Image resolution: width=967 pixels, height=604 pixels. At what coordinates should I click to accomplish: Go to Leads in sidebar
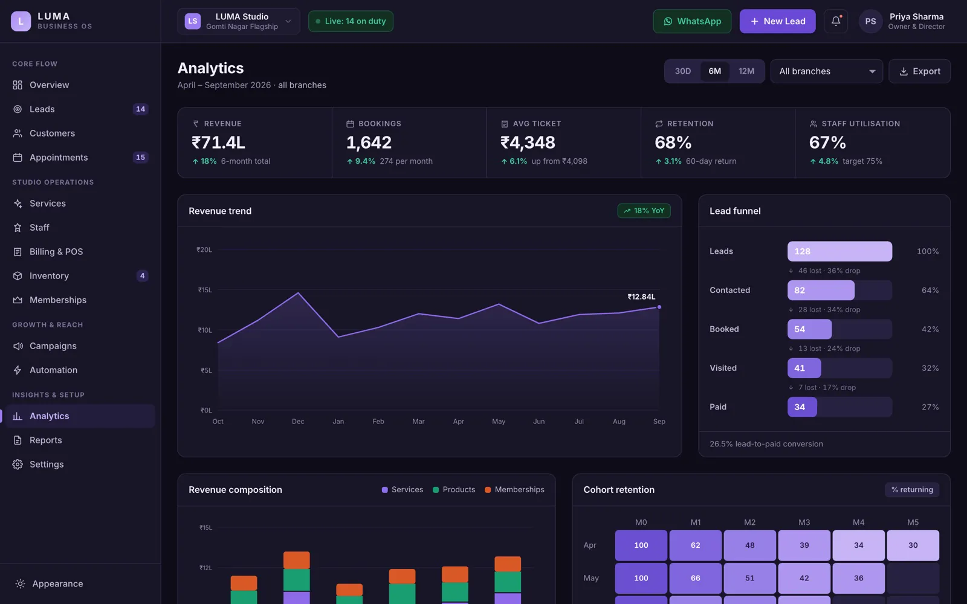coord(80,109)
